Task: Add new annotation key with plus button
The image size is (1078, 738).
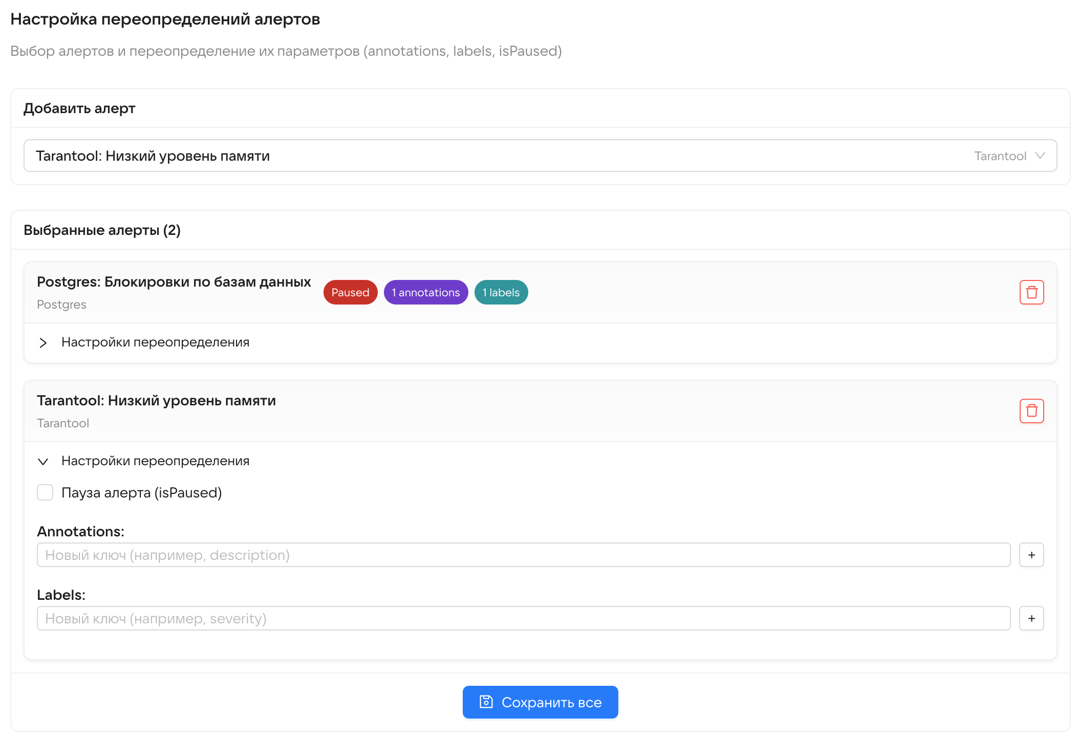Action: click(1031, 555)
